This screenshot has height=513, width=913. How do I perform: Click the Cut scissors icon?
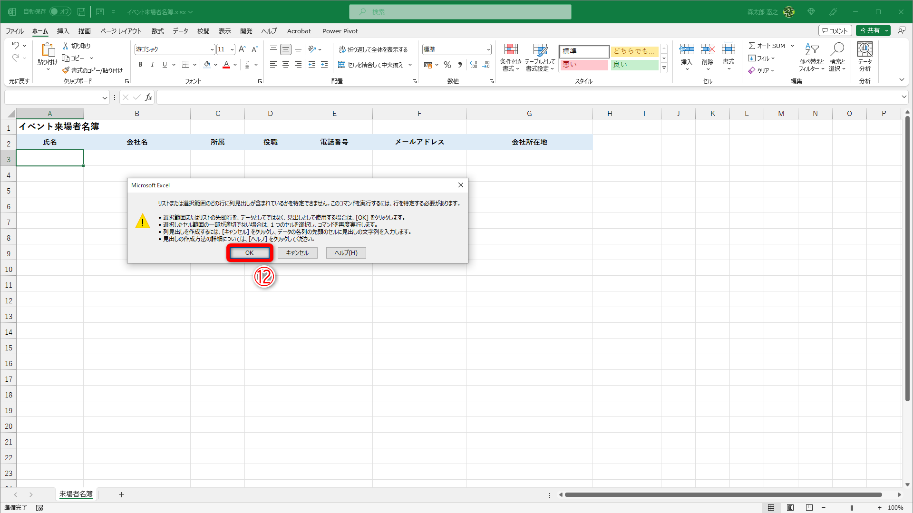pyautogui.click(x=66, y=46)
